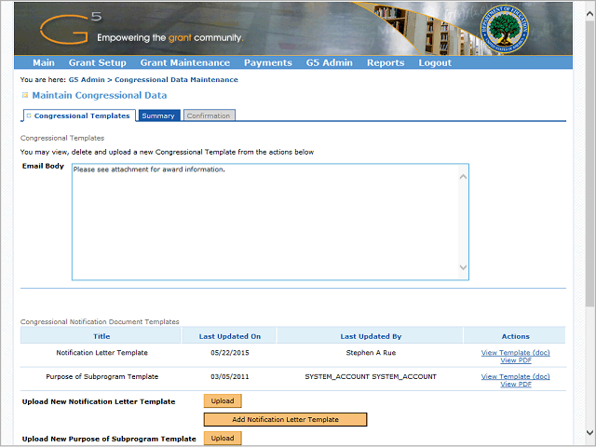Click the page vertical scrollbar thumb

pos(589,164)
